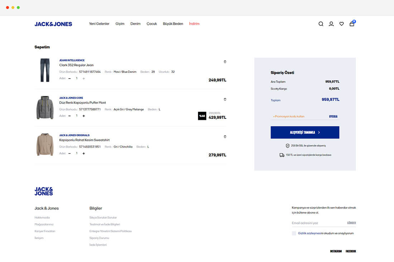
Task: Click the yellow macOS minimize button
Action: (x=13, y=8)
